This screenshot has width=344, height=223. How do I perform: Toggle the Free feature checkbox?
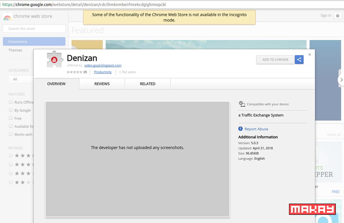(x=10, y=118)
